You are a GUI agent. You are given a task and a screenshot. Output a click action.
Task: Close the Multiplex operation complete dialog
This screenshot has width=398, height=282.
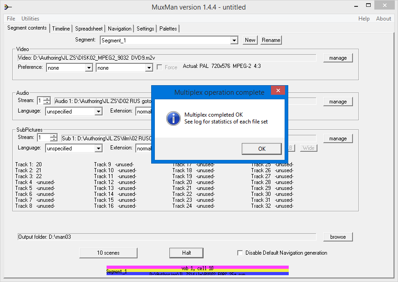tap(278, 90)
